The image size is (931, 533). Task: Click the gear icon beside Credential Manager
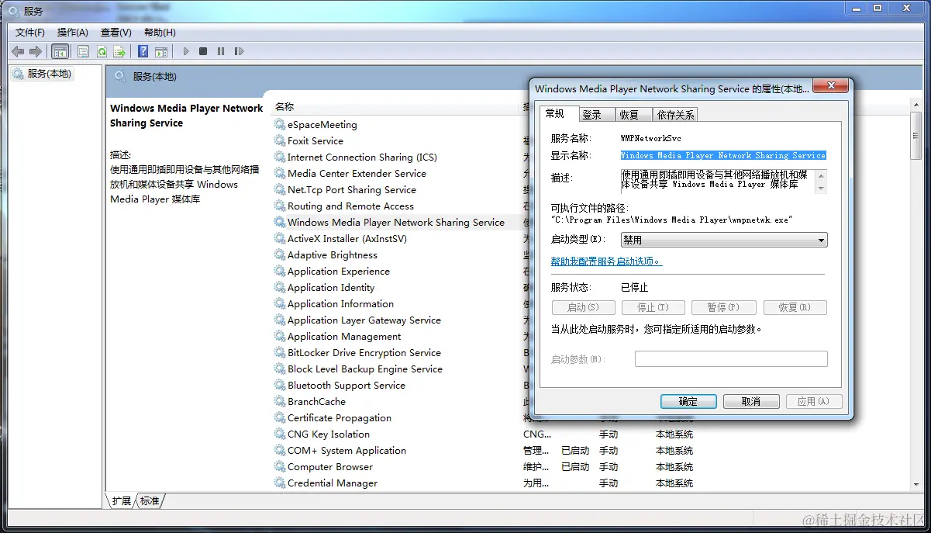[x=280, y=483]
